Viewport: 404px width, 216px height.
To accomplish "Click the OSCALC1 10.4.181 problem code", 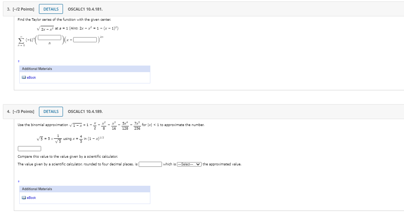I will [x=85, y=9].
